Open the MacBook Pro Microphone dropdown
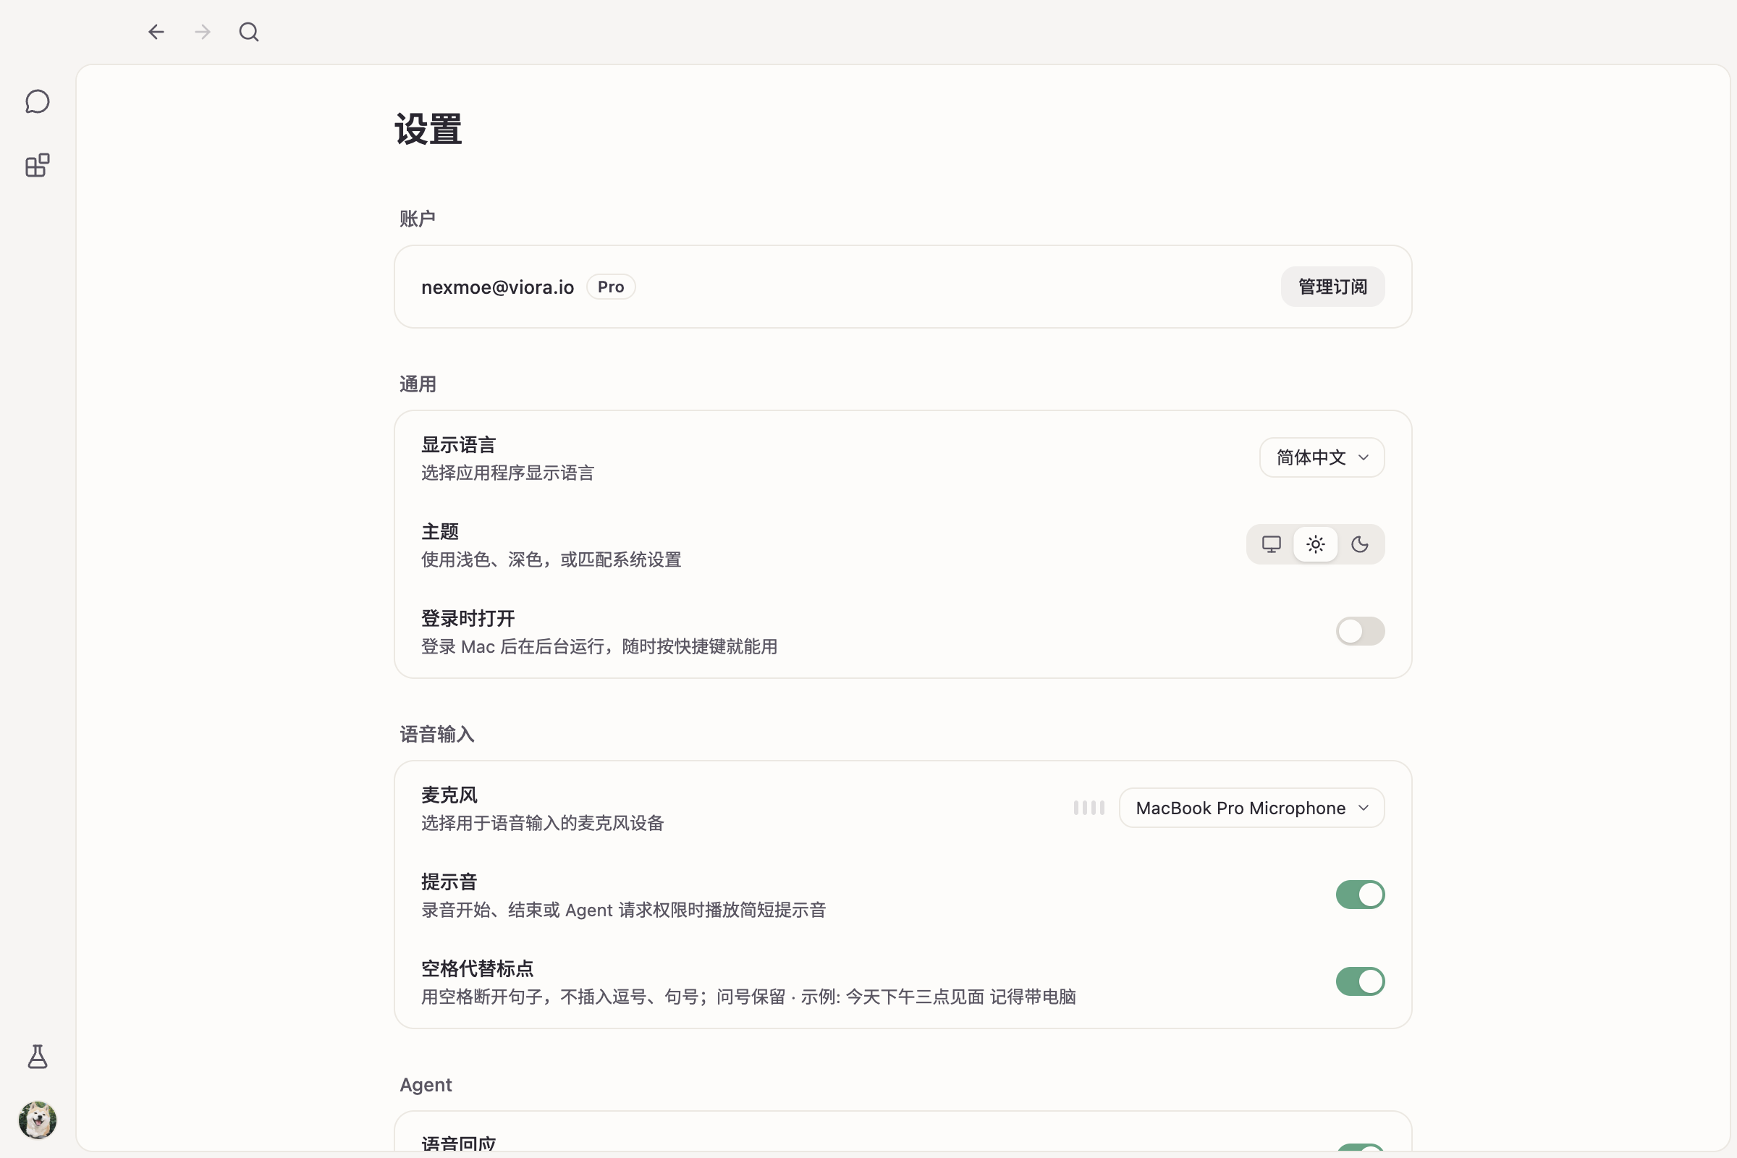This screenshot has width=1737, height=1158. click(1251, 808)
